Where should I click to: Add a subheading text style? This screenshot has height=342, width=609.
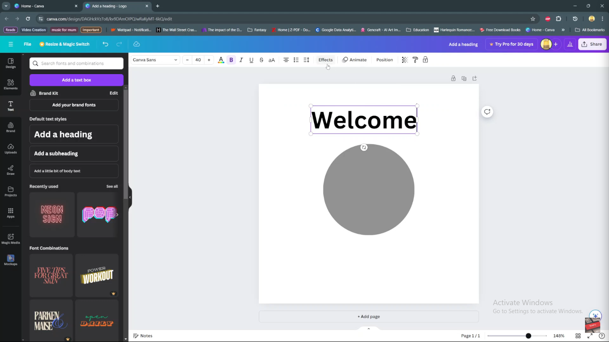74,154
